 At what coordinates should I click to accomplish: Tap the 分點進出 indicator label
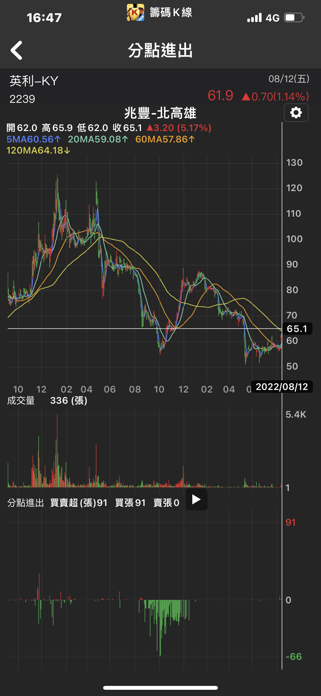25,503
